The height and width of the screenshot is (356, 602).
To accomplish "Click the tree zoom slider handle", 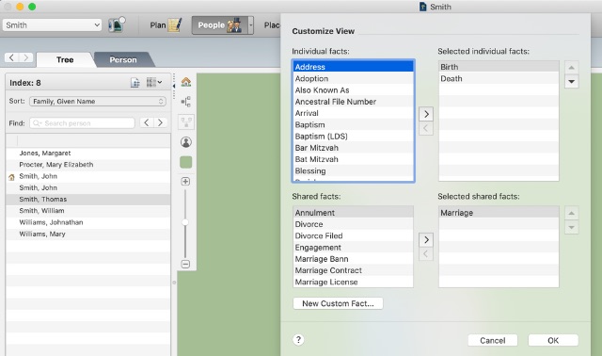I will pyautogui.click(x=185, y=222).
